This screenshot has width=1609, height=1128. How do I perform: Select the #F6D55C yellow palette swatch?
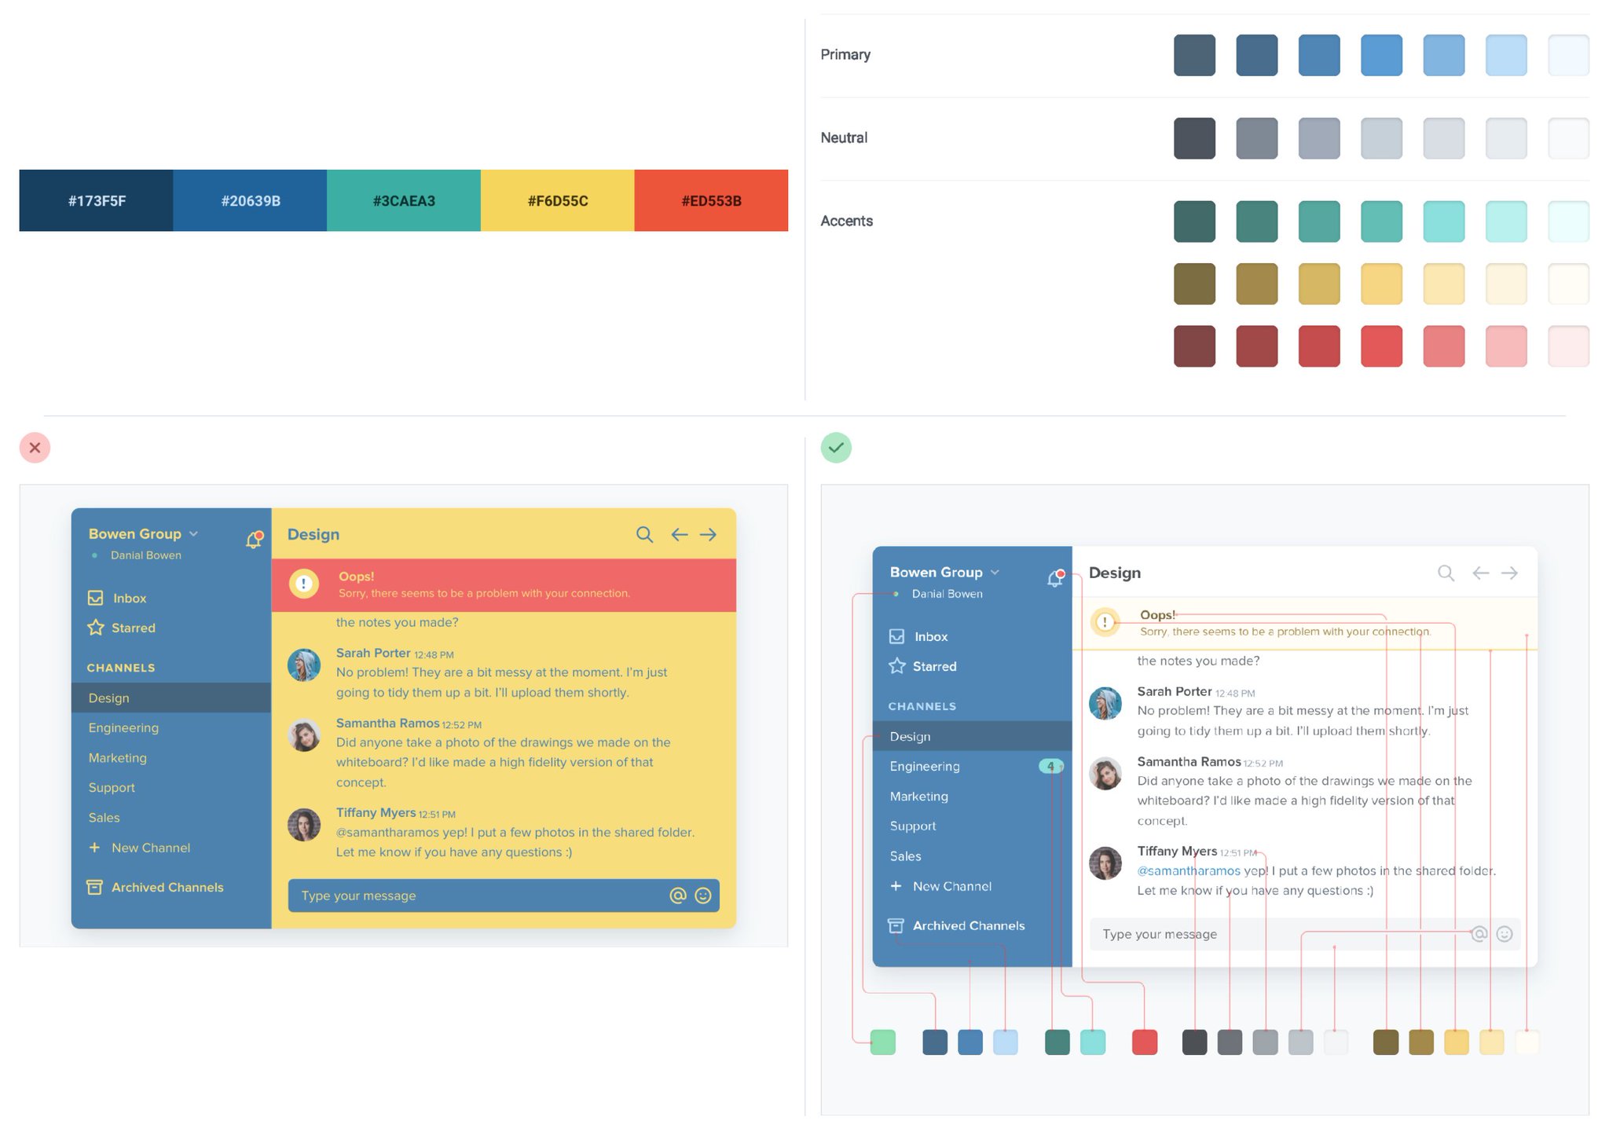(558, 200)
